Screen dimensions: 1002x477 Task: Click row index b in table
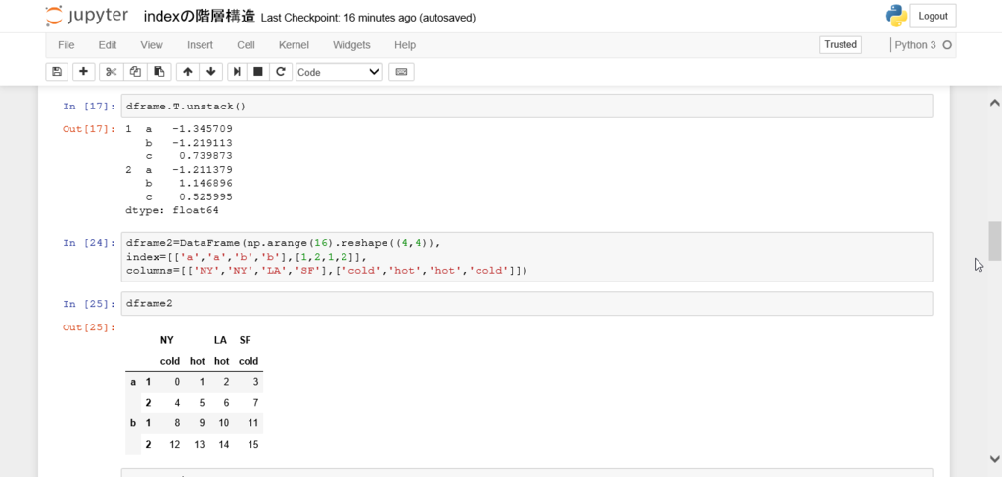[133, 422]
